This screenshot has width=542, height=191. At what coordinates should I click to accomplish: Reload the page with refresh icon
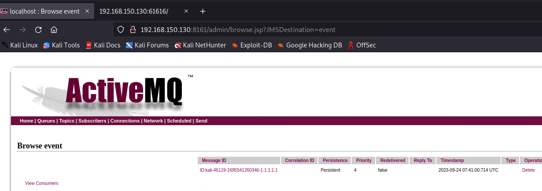pos(38,30)
